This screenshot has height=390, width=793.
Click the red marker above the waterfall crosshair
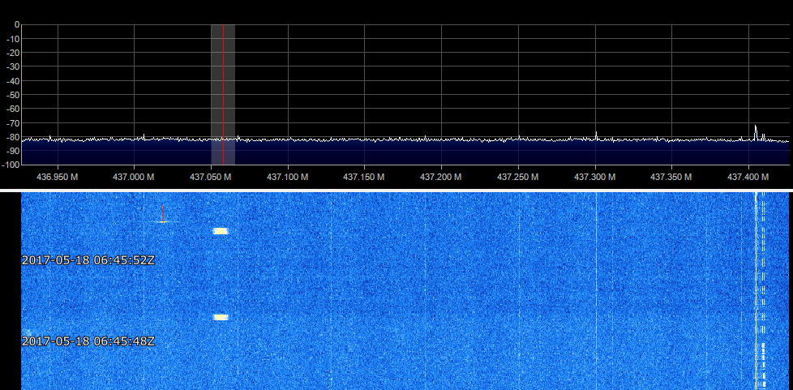[x=163, y=212]
